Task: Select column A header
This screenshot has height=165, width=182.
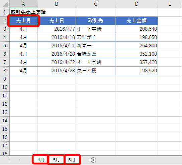Action: tap(23, 4)
